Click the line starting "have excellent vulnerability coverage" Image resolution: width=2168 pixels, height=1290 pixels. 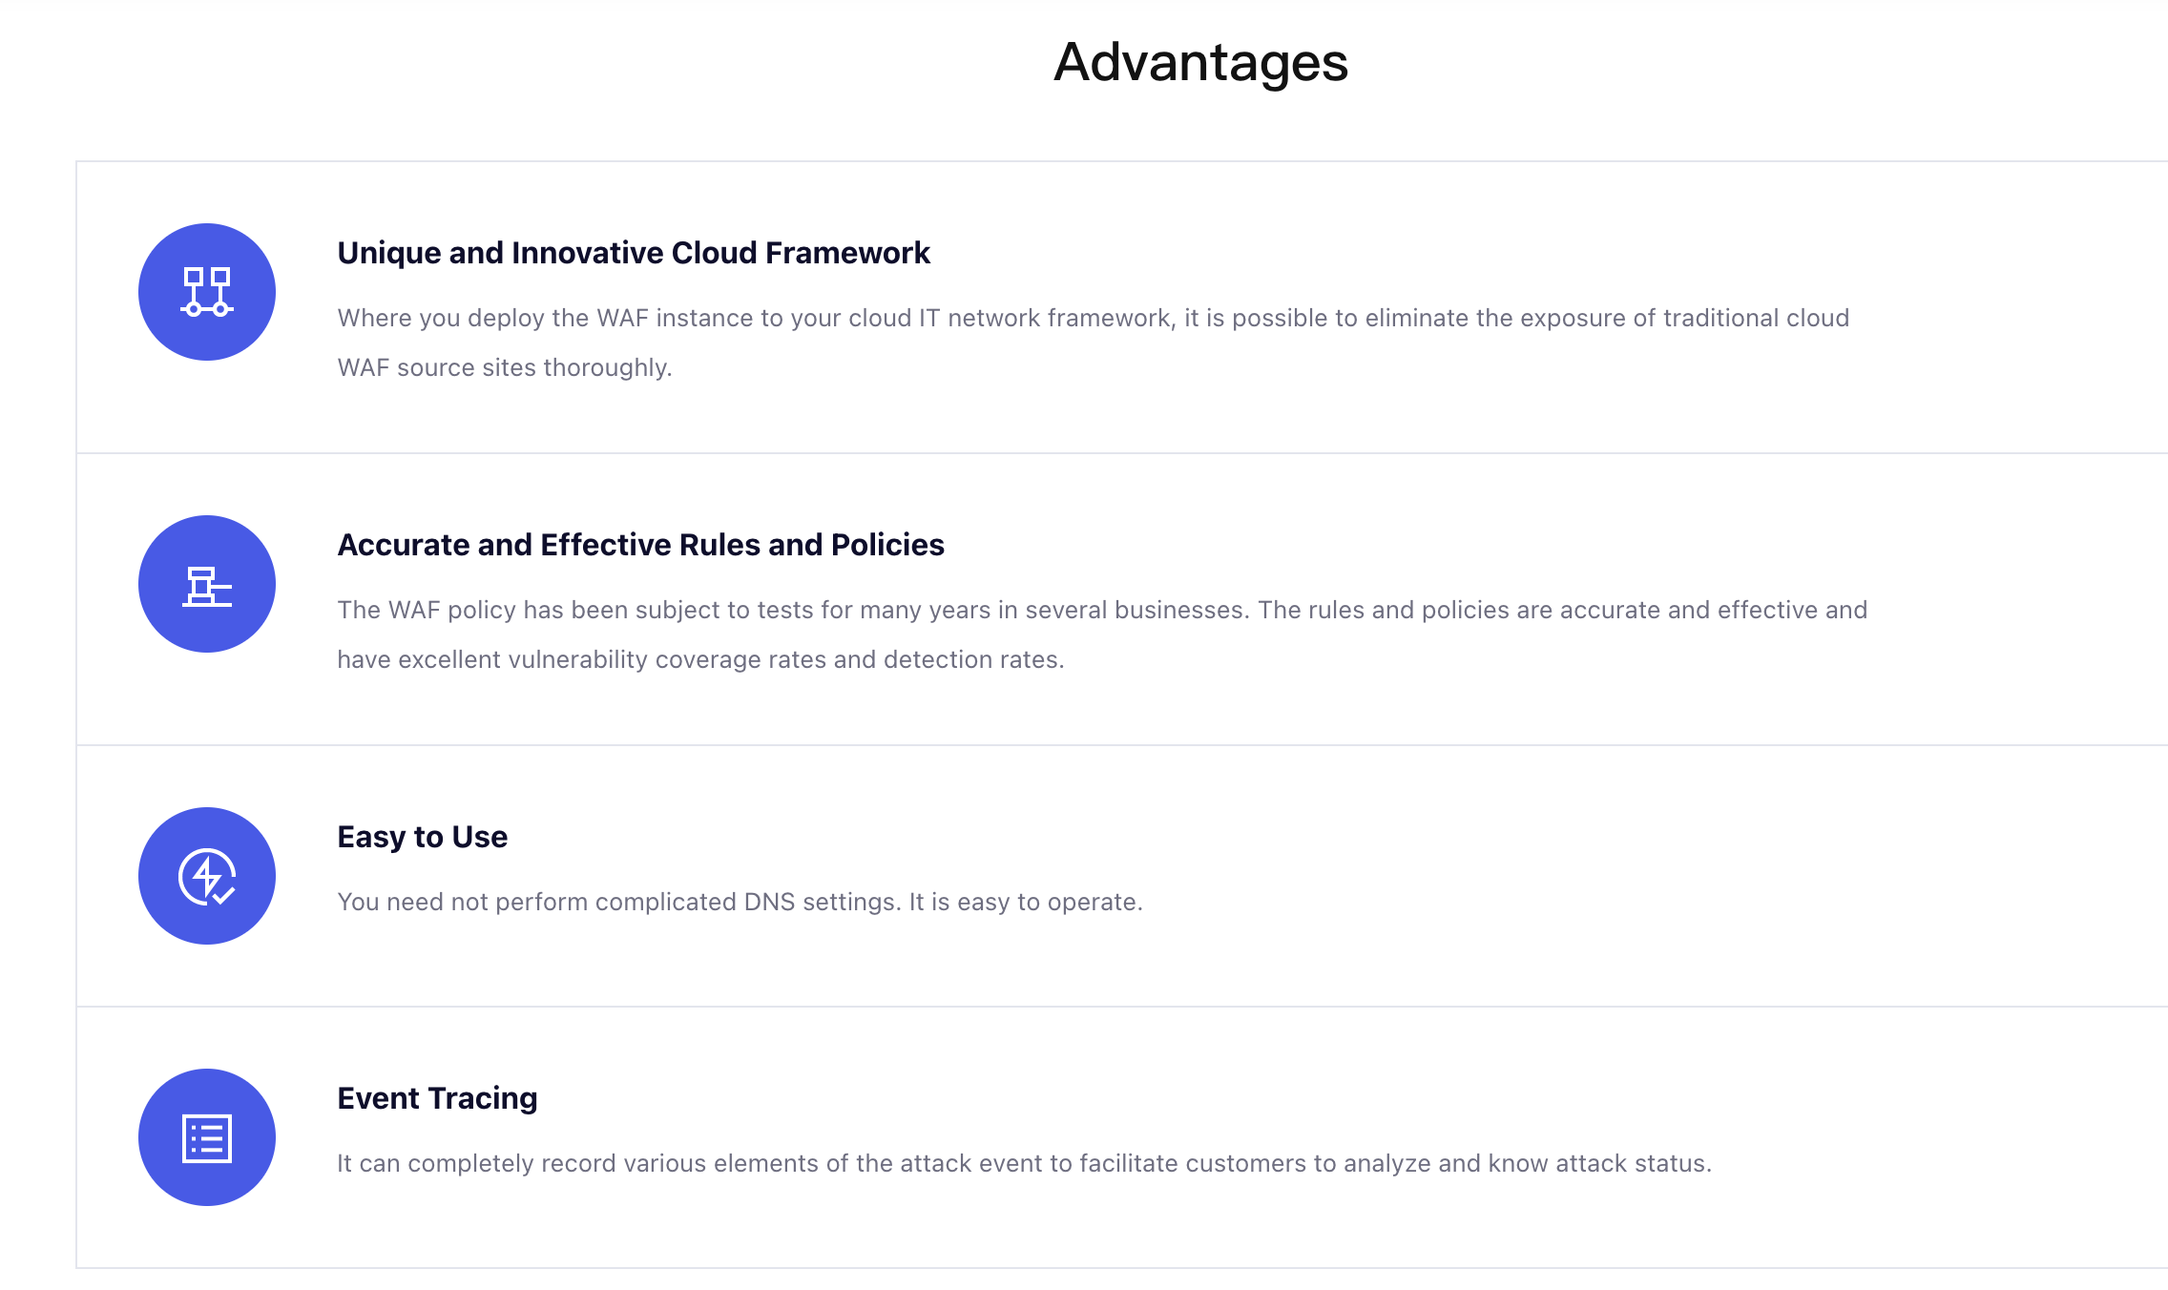700,659
